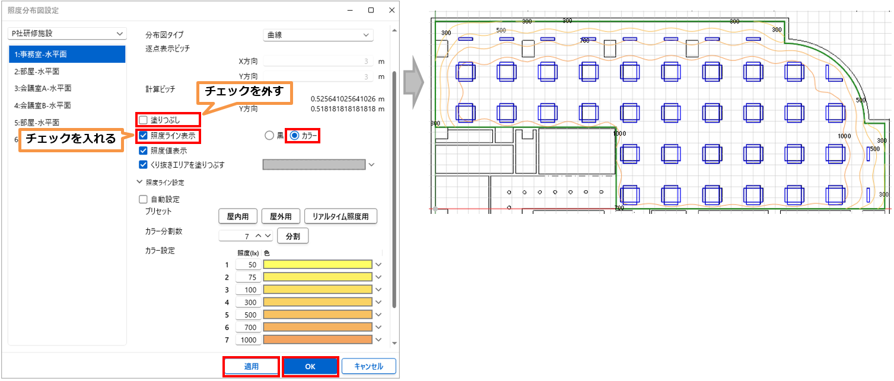Image resolution: width=894 pixels, height=381 pixels.
Task: Open the 分布図タイプ dropdown
Action: [318, 35]
